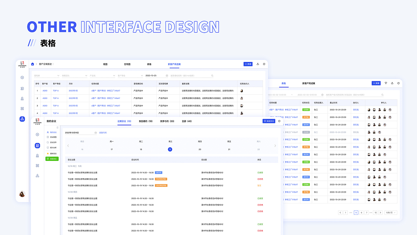Click clock icon in task date range
Screen dimensions: 417x235
click(322, 95)
